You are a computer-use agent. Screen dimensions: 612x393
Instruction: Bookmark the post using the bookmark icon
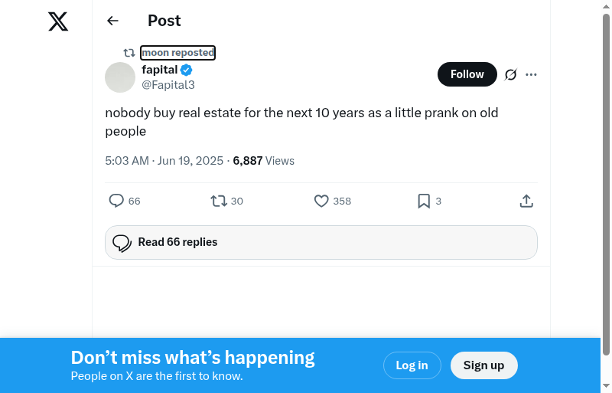(424, 201)
